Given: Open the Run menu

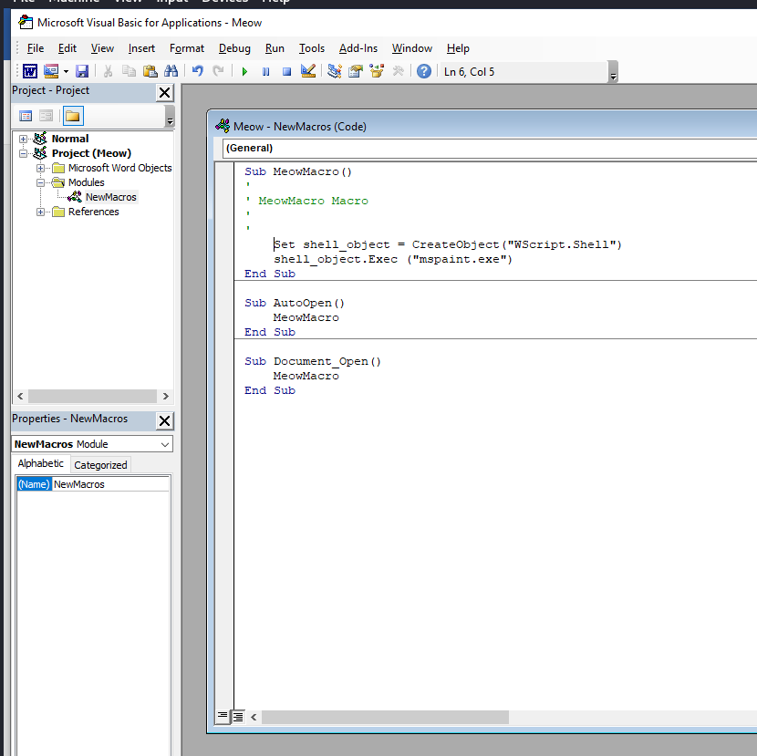Looking at the screenshot, I should tap(275, 48).
